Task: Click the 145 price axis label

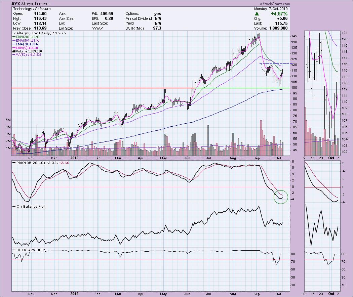Action: 294,36
